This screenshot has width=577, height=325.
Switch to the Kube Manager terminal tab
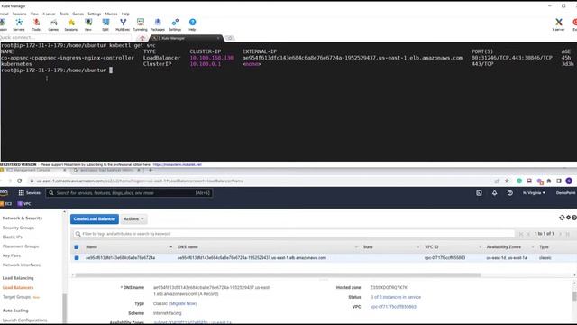click(186, 38)
